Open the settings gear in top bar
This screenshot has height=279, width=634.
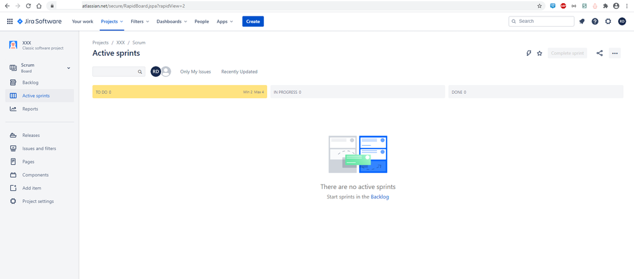pos(608,22)
